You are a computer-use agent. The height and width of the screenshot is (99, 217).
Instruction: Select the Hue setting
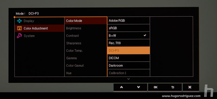click(x=86, y=73)
